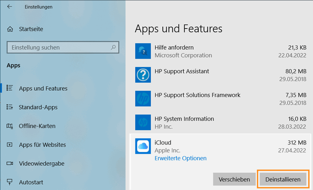Image resolution: width=313 pixels, height=190 pixels.
Task: Click the Autostart sidebar icon
Action: (x=9, y=182)
